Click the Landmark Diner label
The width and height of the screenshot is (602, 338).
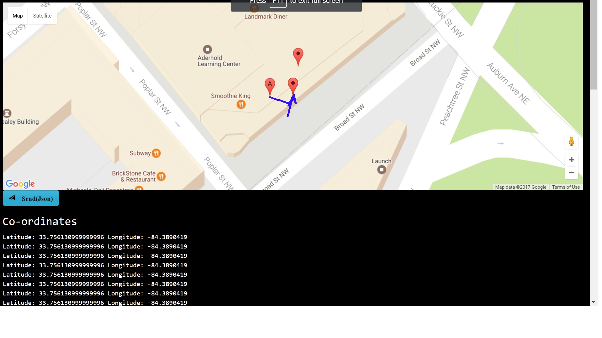pos(266,17)
